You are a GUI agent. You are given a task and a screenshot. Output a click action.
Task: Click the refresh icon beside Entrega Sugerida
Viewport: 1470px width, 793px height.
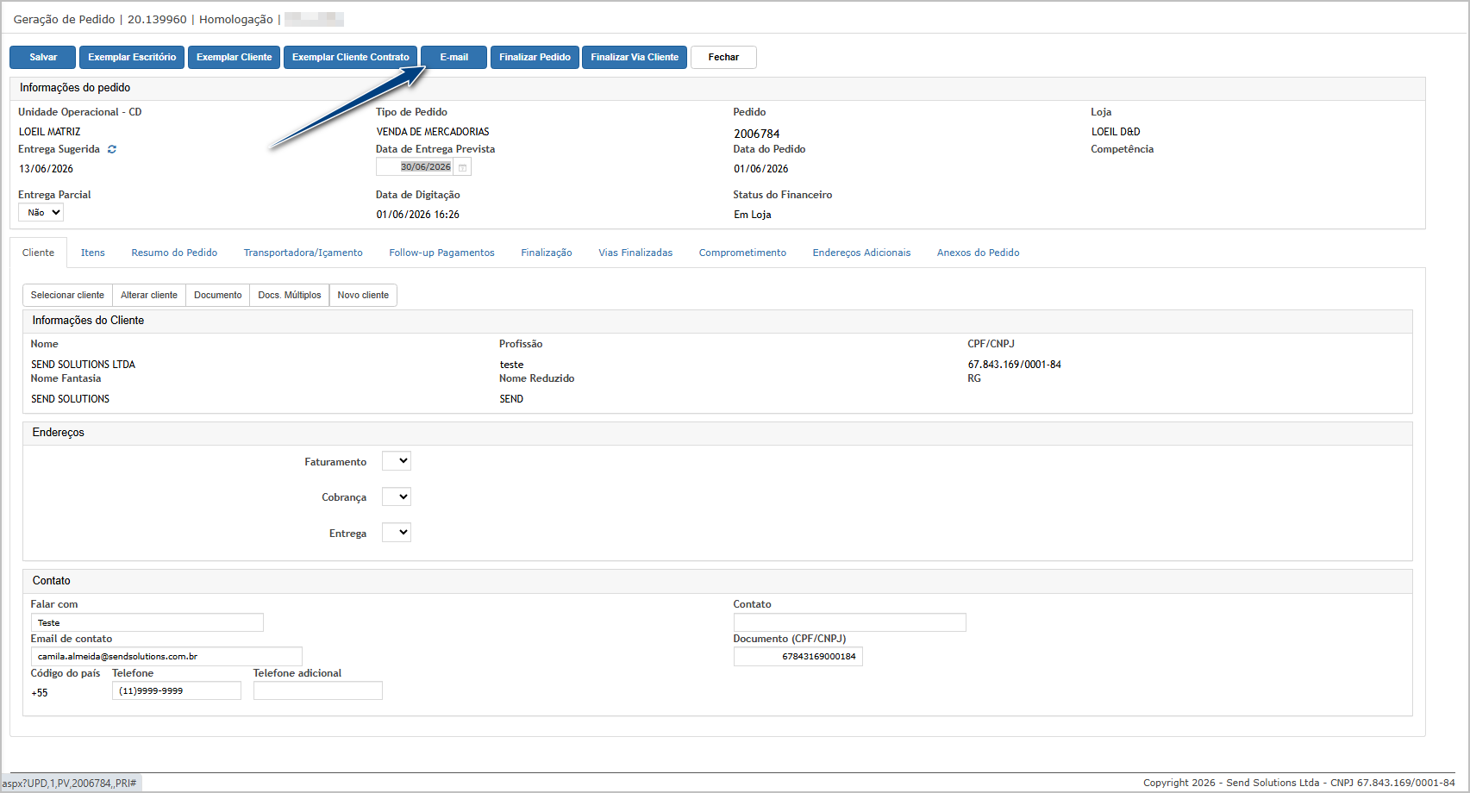tap(112, 149)
